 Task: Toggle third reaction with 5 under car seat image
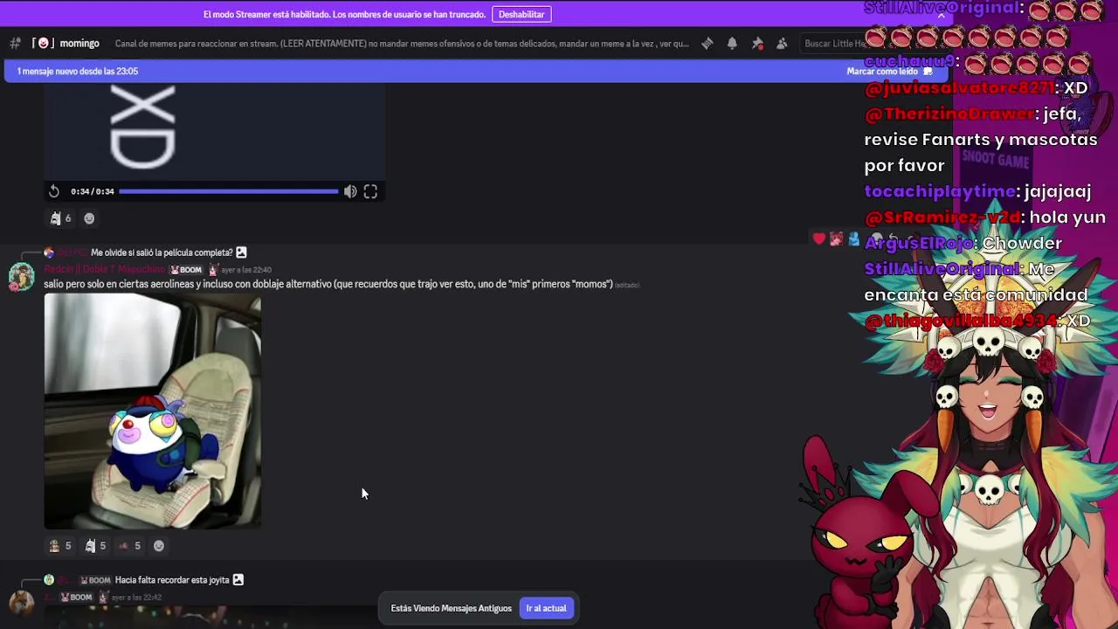click(129, 546)
